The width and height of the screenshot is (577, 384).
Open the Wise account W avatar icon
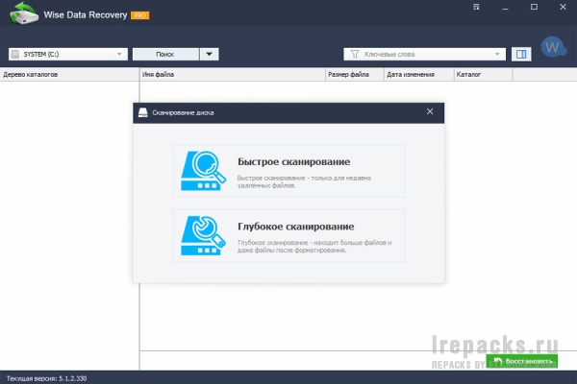point(553,47)
